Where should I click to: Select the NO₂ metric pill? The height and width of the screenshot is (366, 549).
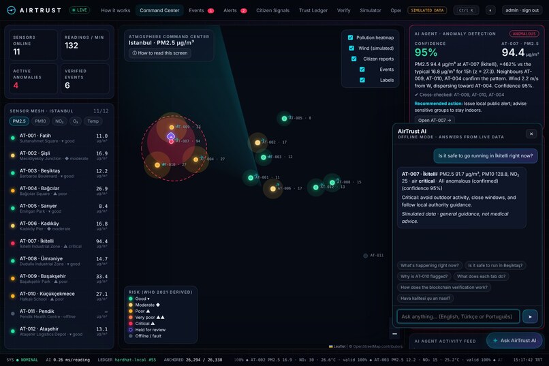(59, 121)
